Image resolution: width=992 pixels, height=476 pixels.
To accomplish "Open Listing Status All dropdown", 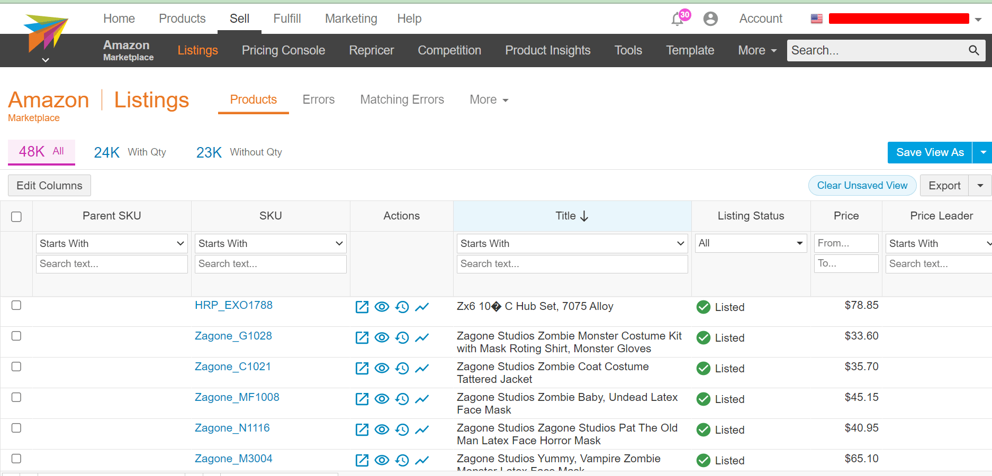I will click(751, 243).
